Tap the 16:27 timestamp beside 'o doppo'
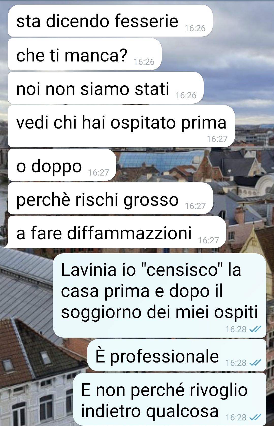Image resolution: width=274 pixels, height=426 pixels. click(x=98, y=172)
